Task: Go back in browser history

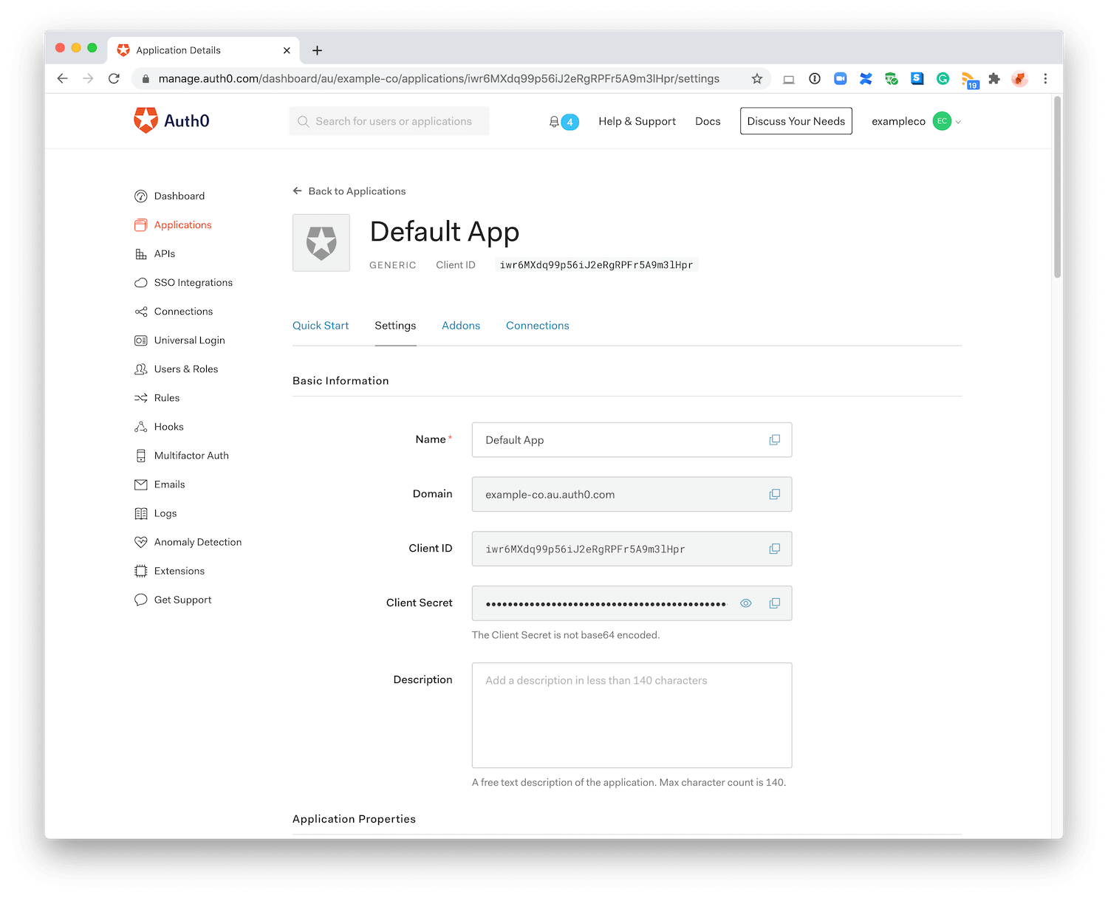Action: click(x=63, y=79)
